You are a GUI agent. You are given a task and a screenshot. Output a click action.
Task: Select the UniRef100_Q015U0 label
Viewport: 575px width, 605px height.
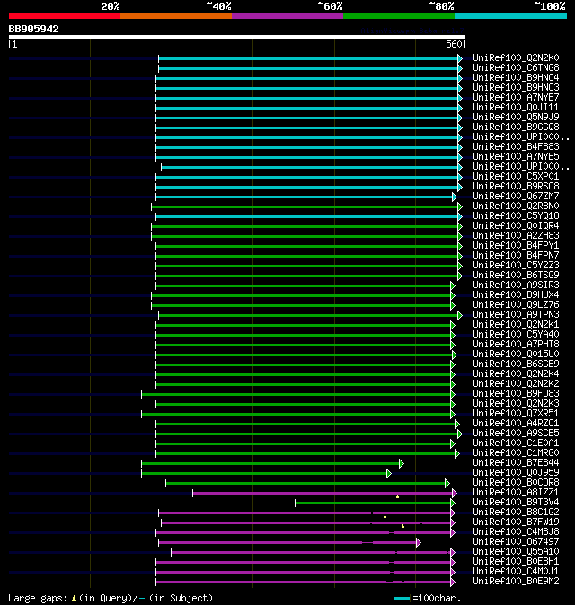(x=516, y=355)
